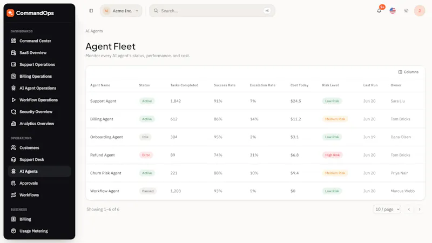Open the 10 / page selector
This screenshot has width=432, height=243.
pos(387,210)
